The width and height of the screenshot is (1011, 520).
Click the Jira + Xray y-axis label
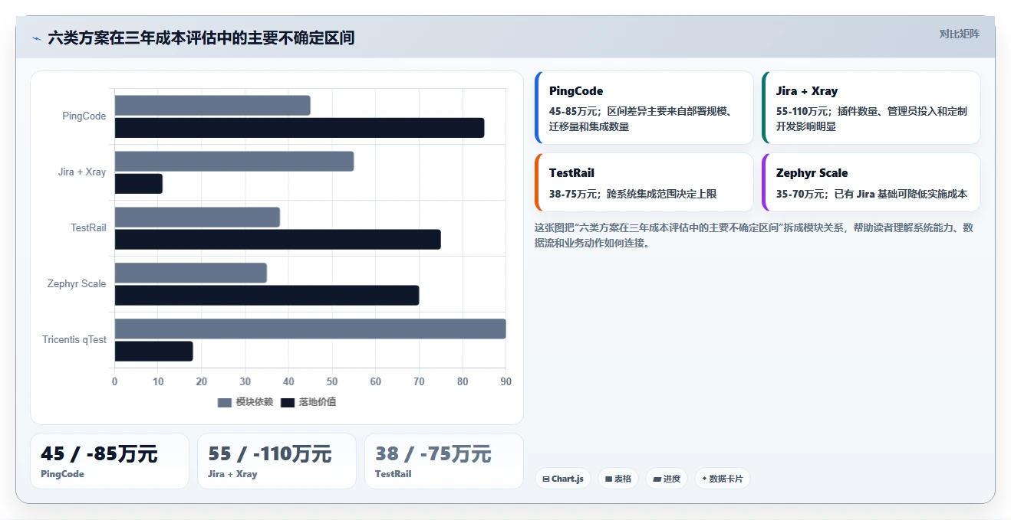point(82,172)
